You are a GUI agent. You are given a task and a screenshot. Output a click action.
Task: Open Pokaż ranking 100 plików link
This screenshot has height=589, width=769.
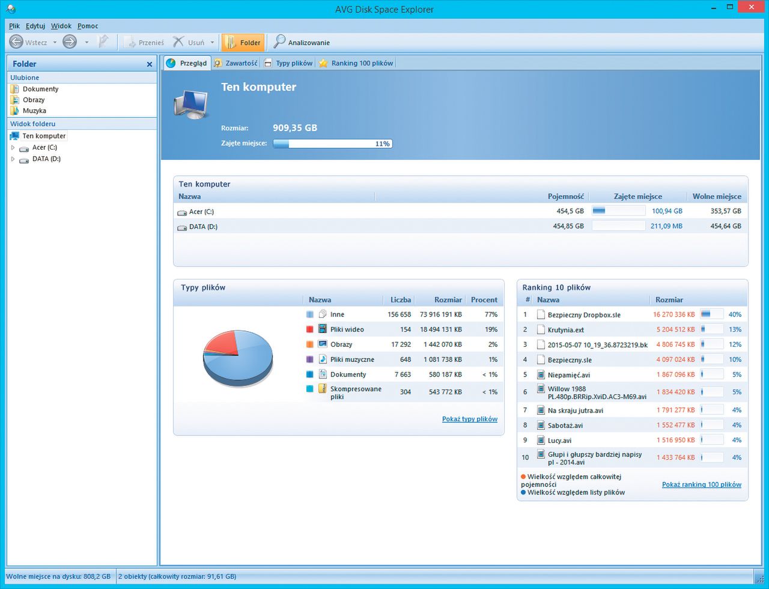[x=702, y=484]
